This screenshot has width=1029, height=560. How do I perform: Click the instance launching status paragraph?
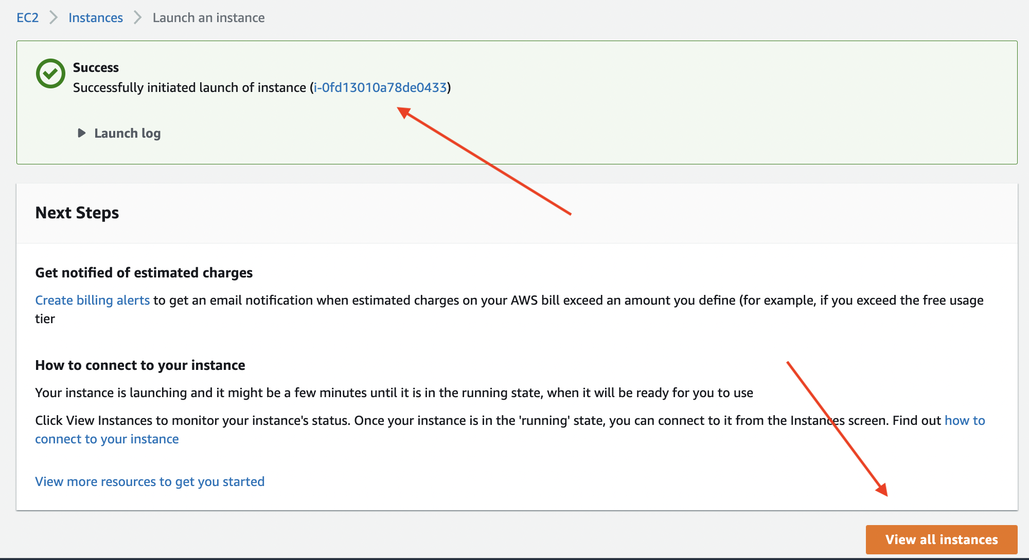394,393
